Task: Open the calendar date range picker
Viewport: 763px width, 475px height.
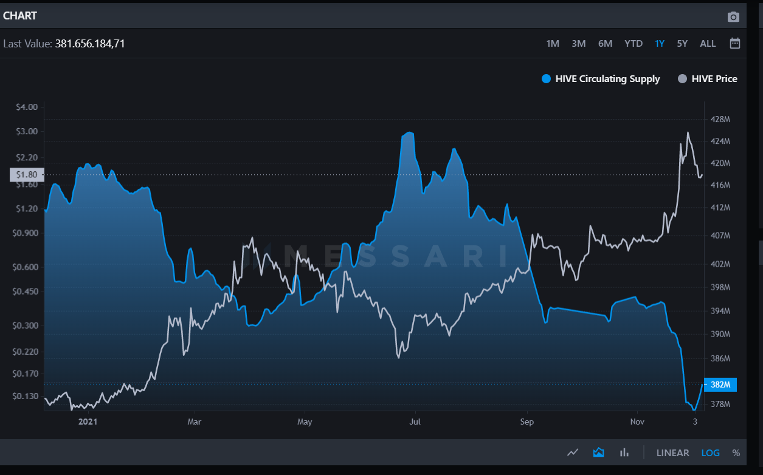Action: click(734, 43)
